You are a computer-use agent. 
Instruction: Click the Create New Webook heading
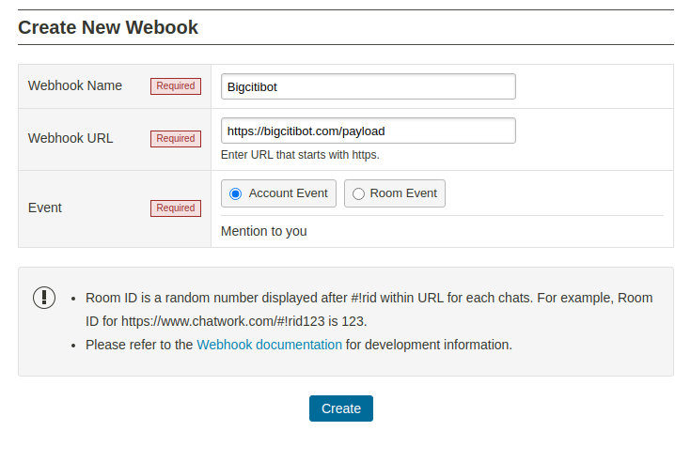click(108, 27)
